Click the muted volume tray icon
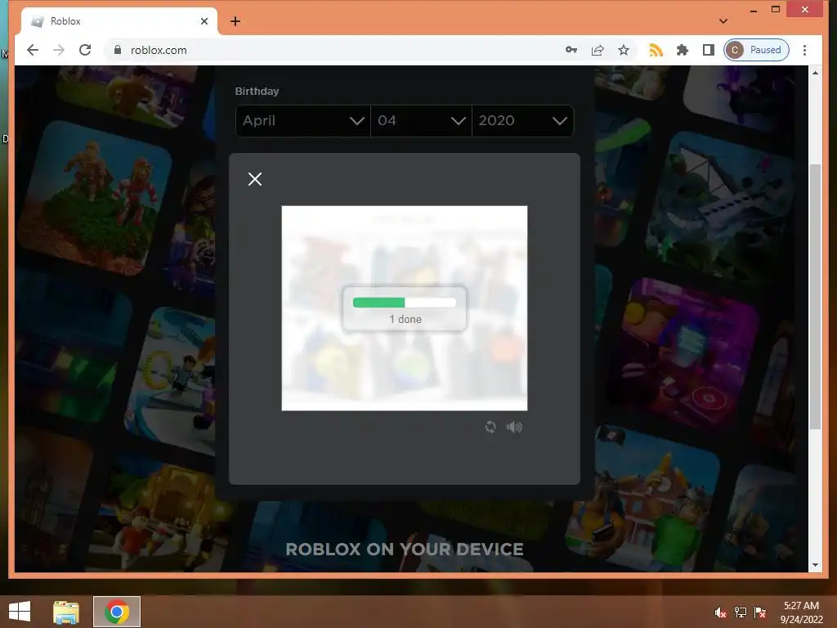Screen dimensions: 837x628 721,612
